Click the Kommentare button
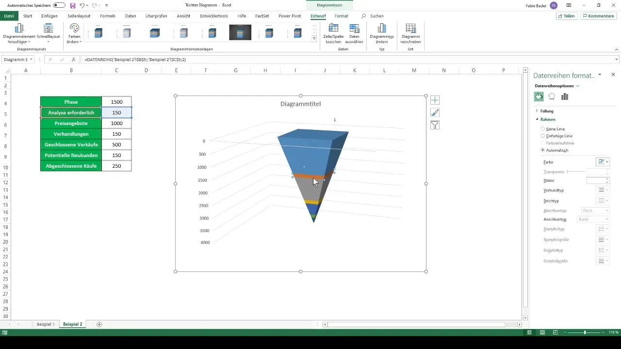This screenshot has width=621, height=349. click(599, 16)
